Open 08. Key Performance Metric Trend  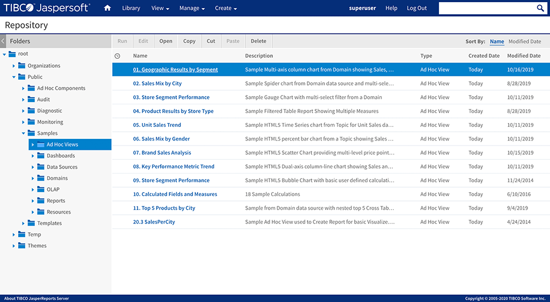click(174, 166)
